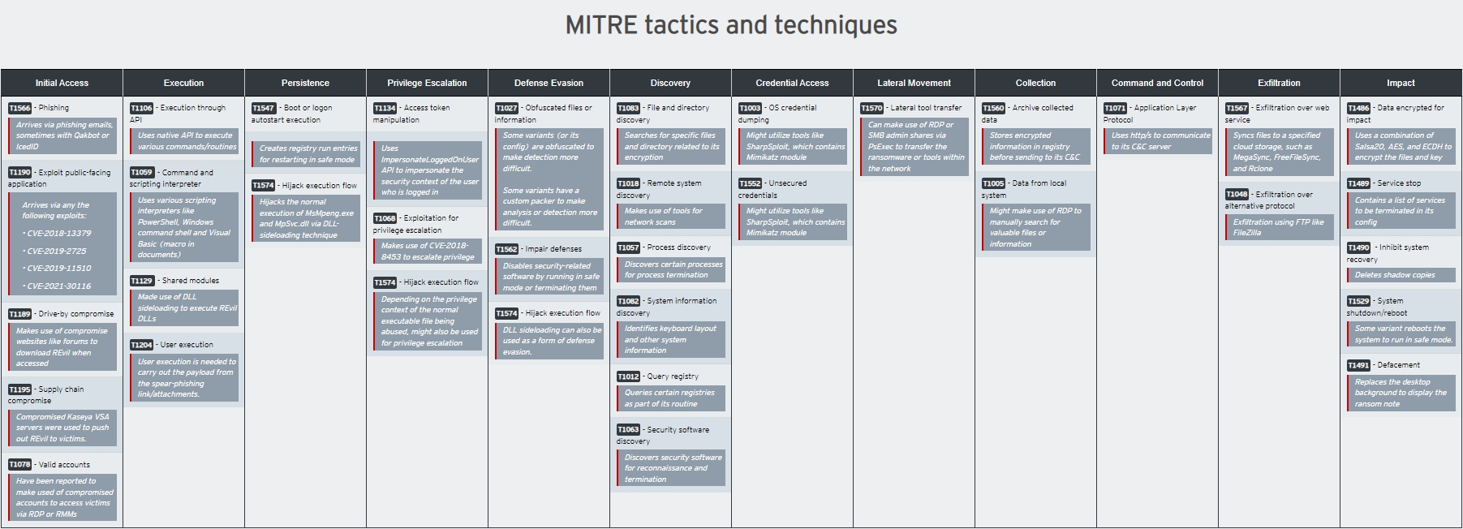Click the Command and Control header
This screenshot has width=1463, height=529.
pos(1157,83)
